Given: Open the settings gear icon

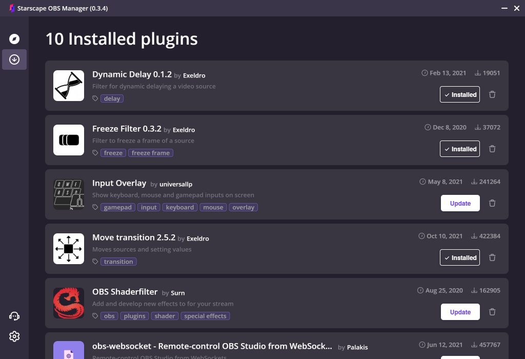Looking at the screenshot, I should [x=14, y=336].
